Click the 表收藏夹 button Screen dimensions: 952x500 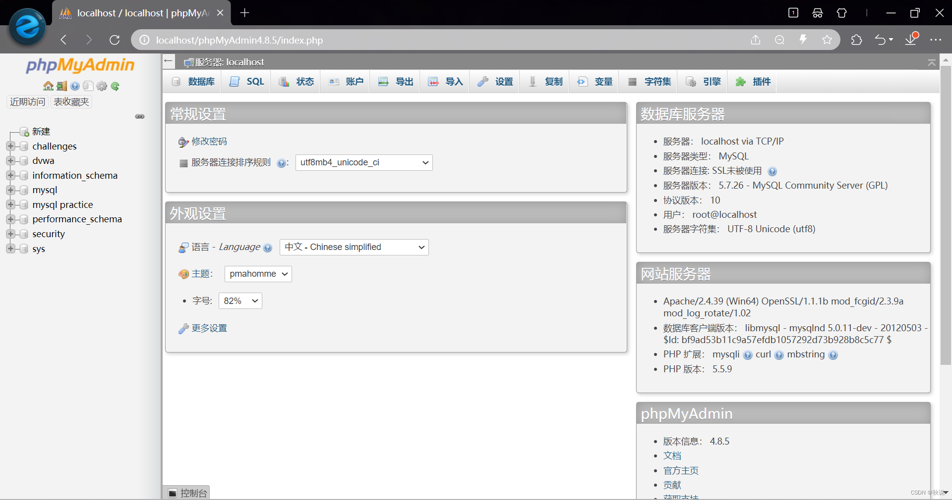click(71, 101)
